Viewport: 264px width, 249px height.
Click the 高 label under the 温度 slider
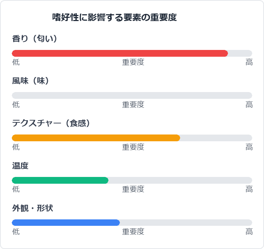click(x=249, y=189)
